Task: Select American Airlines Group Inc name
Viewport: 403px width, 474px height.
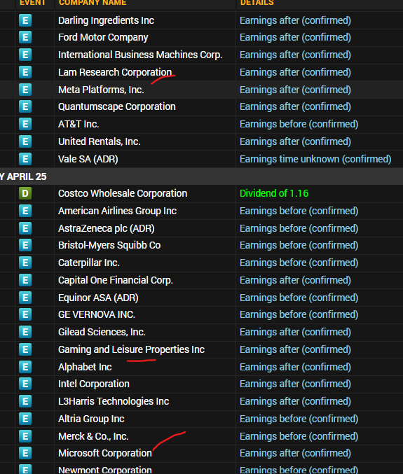Action: pyautogui.click(x=117, y=211)
